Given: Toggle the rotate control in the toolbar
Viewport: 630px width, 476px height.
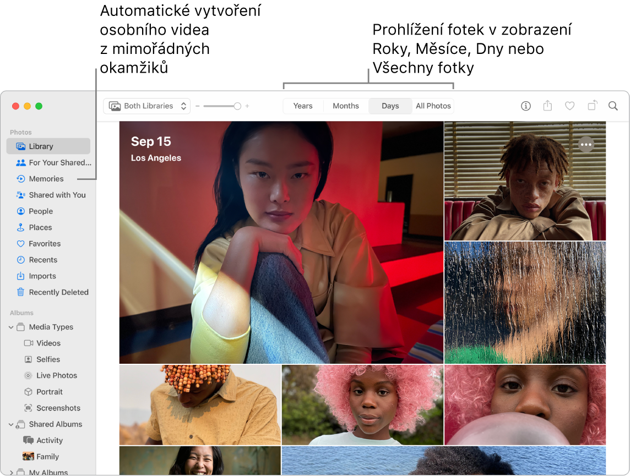Looking at the screenshot, I should coord(591,106).
